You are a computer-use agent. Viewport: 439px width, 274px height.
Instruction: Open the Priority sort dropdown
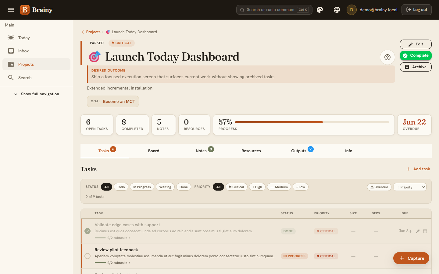tap(410, 187)
